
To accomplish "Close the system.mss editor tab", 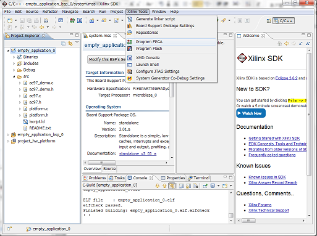I will point(115,36).
